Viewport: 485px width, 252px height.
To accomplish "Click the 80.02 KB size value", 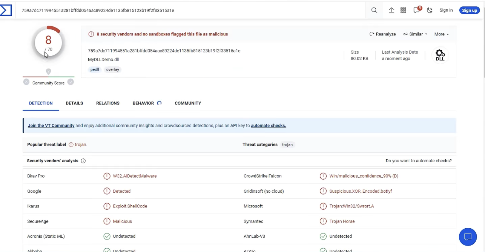I will tap(359, 58).
